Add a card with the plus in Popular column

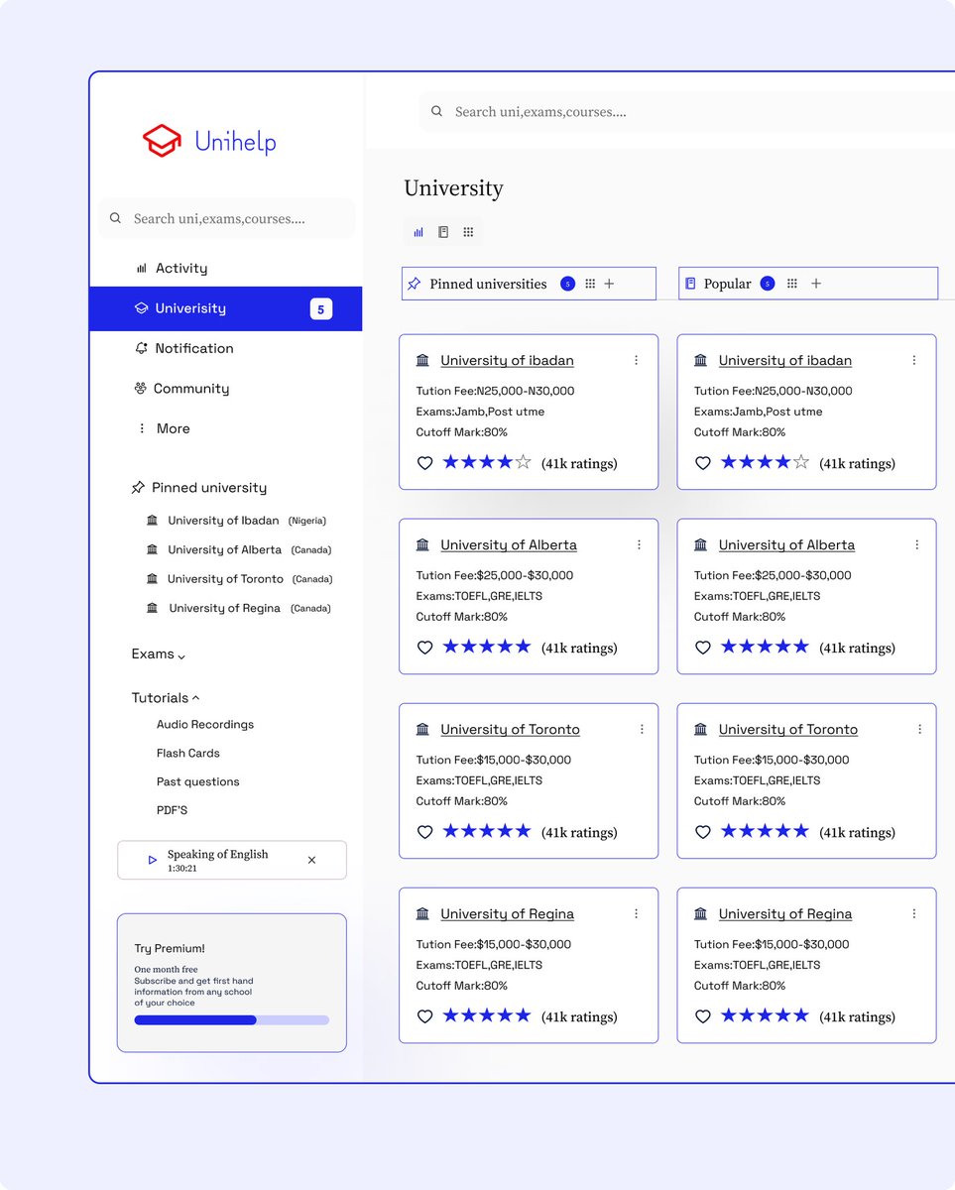(x=815, y=283)
